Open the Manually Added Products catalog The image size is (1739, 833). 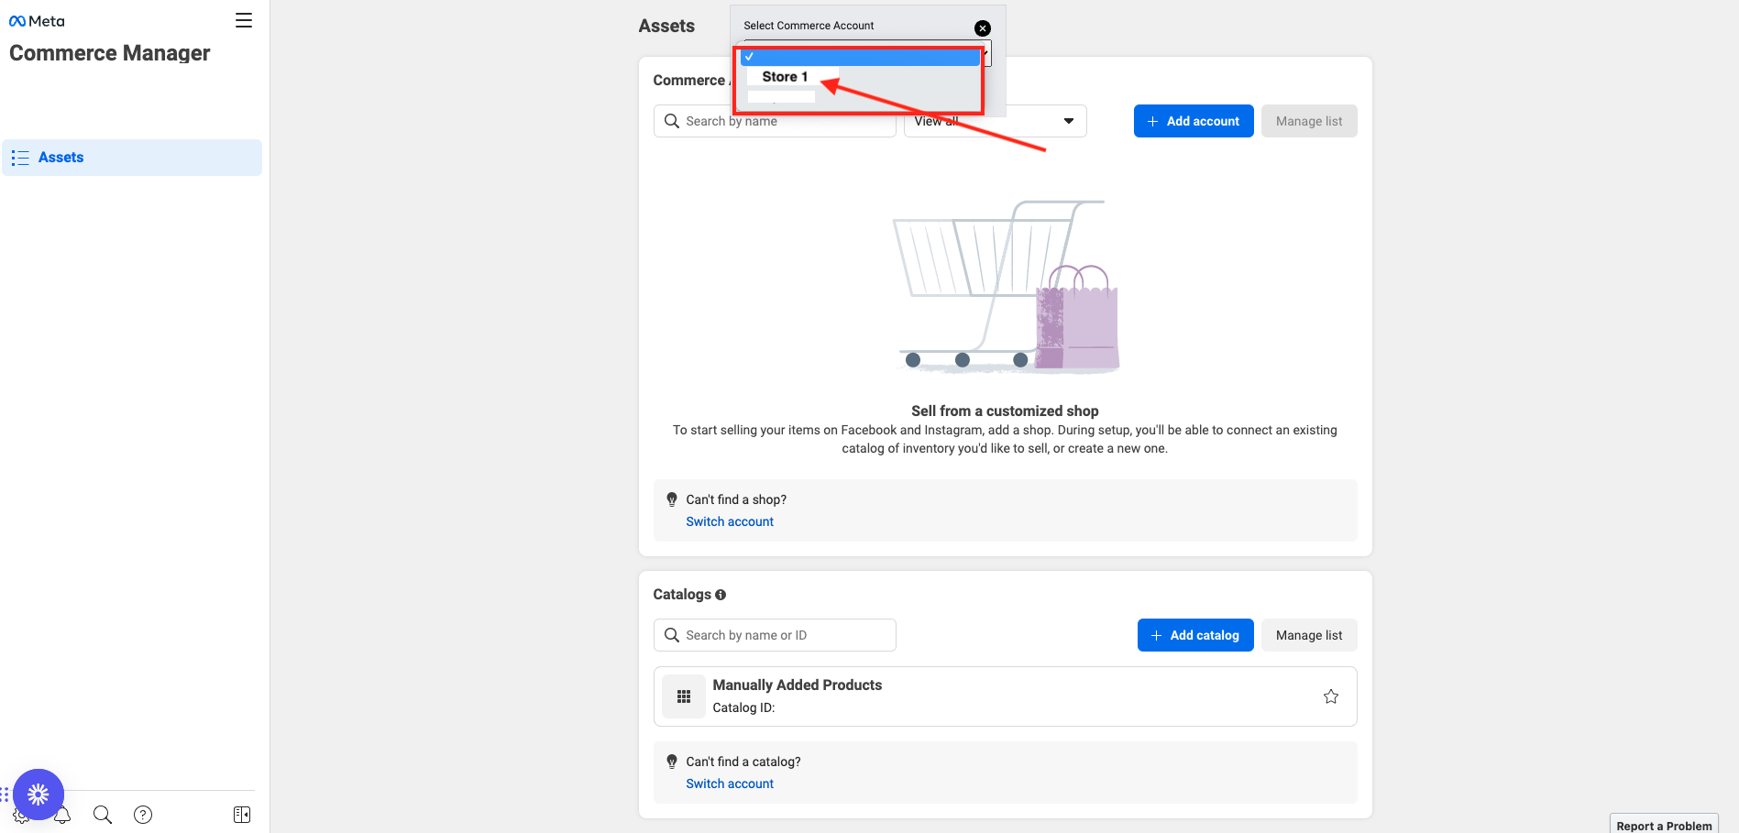click(x=797, y=685)
